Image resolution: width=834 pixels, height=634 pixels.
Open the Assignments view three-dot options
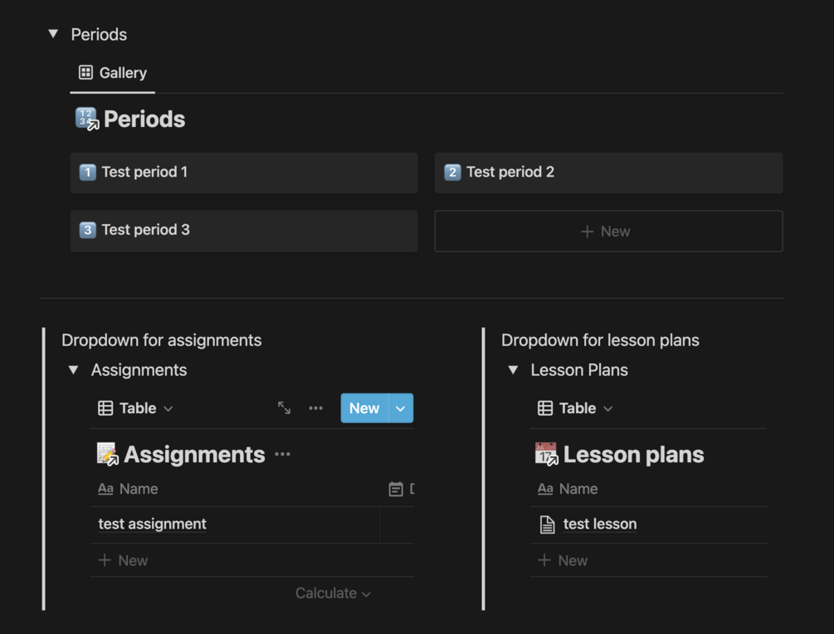click(315, 408)
